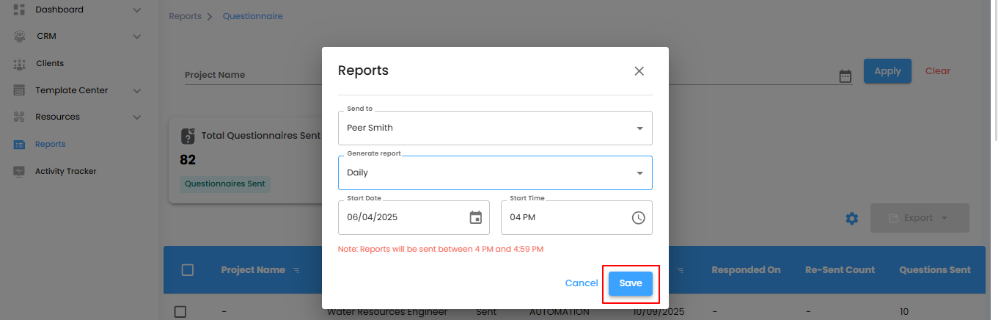Click the Cancel link in dialog
This screenshot has width=1001, height=320.
(581, 283)
